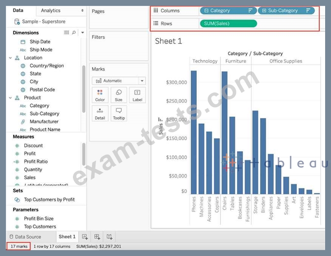Open the Data Source tab
This screenshot has height=256, width=331.
25,237
